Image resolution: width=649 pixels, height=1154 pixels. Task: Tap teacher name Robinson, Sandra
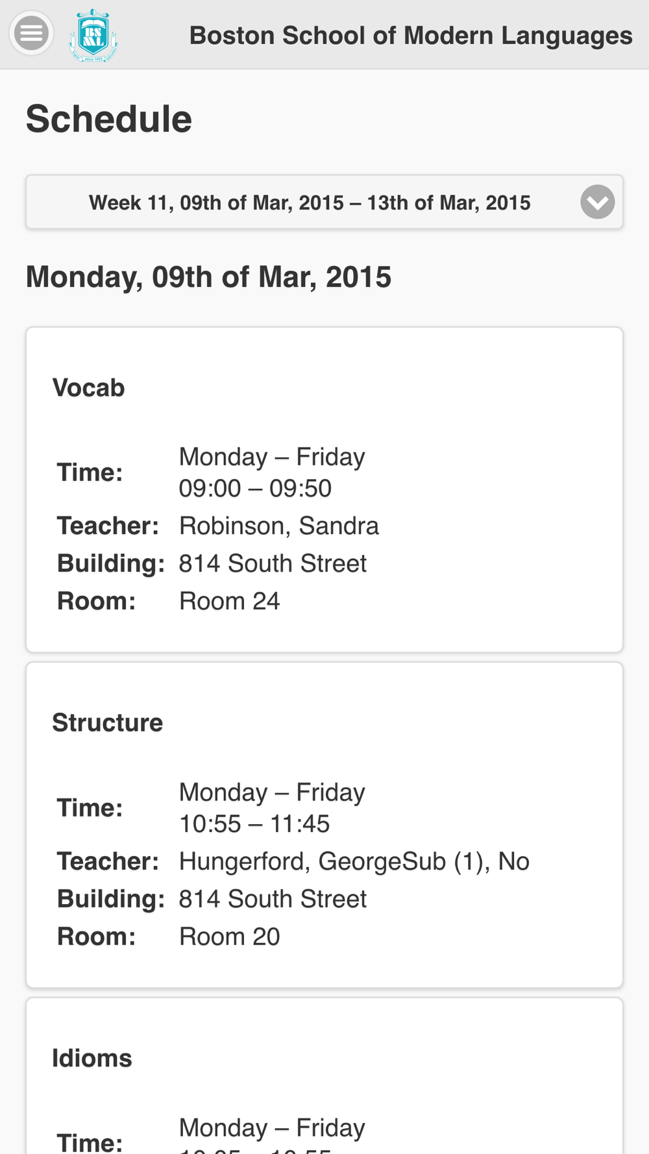[278, 526]
